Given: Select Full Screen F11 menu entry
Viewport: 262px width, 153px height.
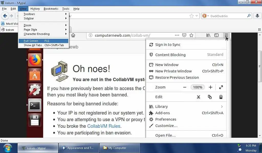Looking at the screenshot, I should pyautogui.click(x=43, y=41).
